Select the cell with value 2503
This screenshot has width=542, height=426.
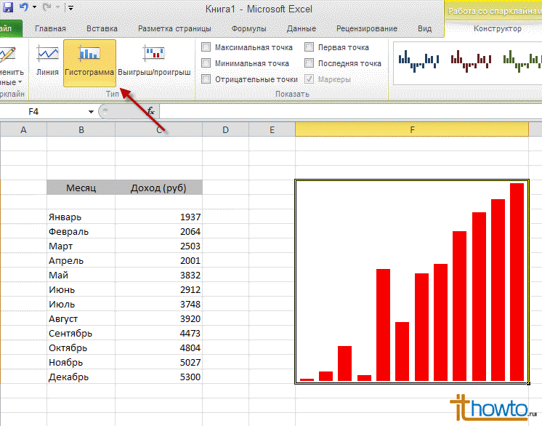(159, 246)
